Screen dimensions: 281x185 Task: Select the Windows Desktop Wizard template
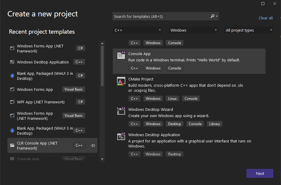click(x=189, y=117)
